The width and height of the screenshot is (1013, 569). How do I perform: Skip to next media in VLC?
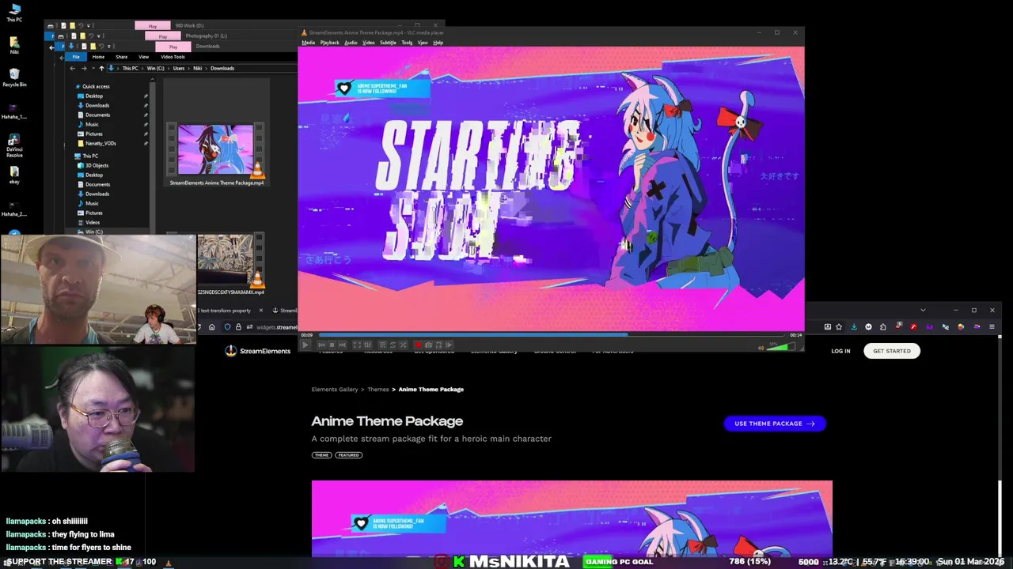pyautogui.click(x=342, y=345)
